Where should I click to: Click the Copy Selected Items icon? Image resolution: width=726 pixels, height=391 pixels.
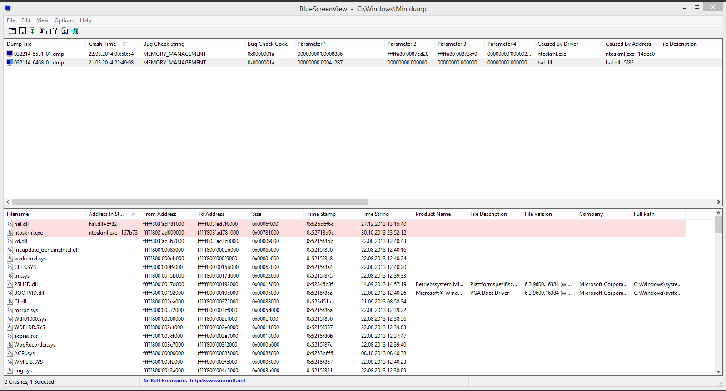tap(43, 31)
